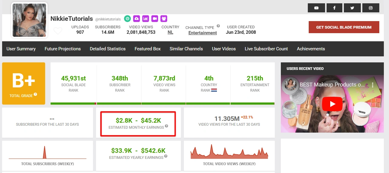Click the purple group users badge
Image resolution: width=389 pixels, height=173 pixels.
click(x=164, y=19)
